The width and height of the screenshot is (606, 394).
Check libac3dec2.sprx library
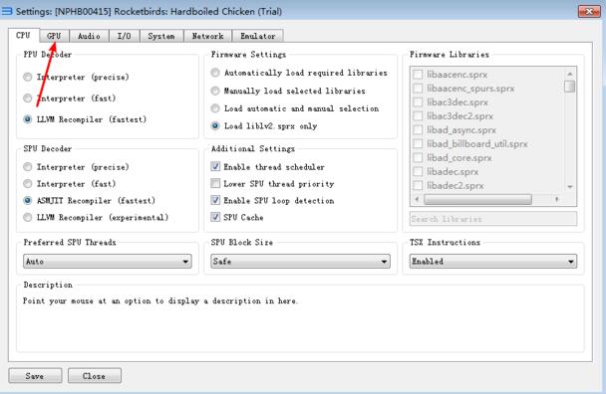pos(418,116)
